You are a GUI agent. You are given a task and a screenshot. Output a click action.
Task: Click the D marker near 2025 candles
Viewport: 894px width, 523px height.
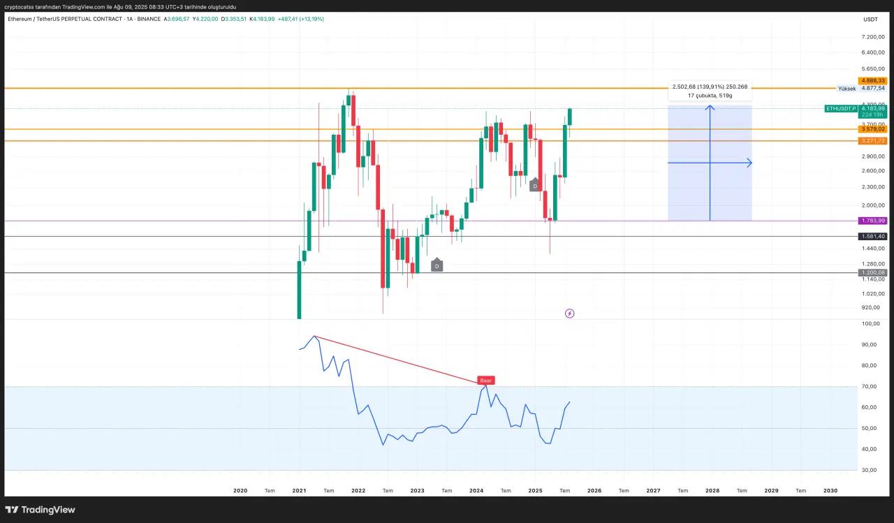tap(535, 186)
